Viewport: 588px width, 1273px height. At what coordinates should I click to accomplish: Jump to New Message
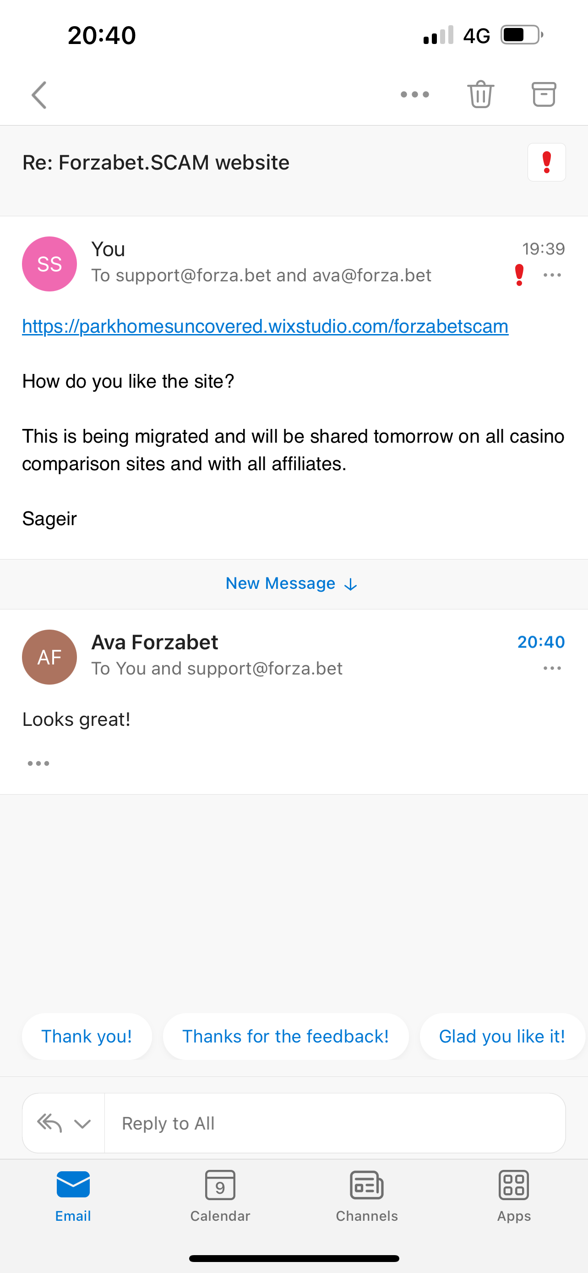point(291,584)
